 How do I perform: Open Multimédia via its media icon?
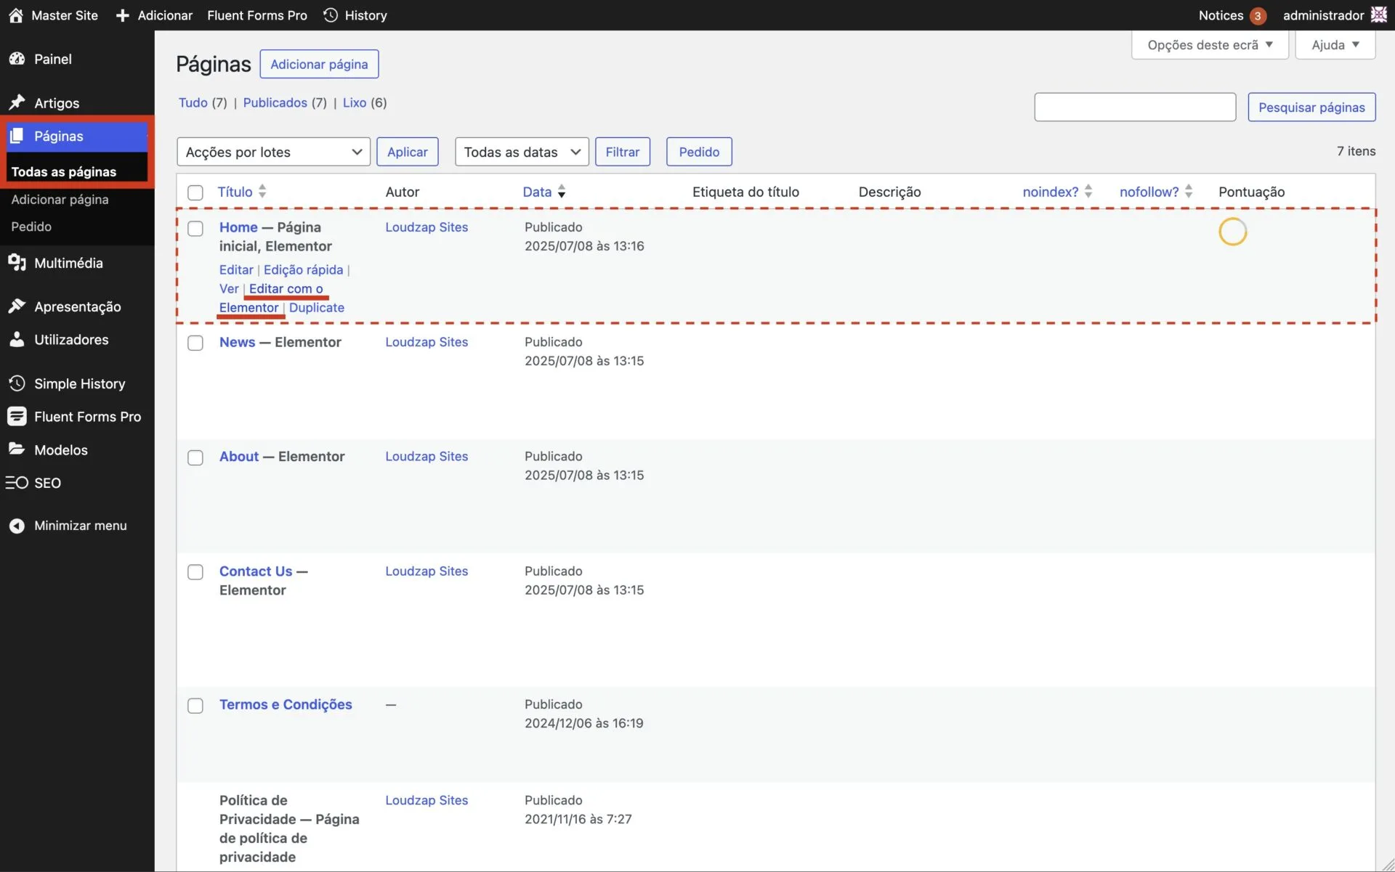click(17, 263)
